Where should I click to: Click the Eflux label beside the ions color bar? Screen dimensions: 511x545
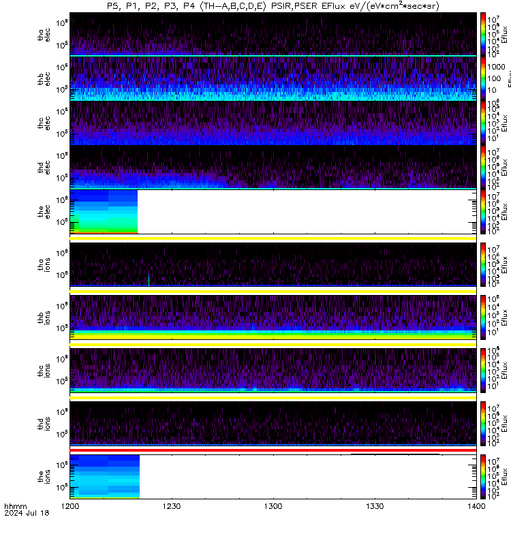point(504,476)
